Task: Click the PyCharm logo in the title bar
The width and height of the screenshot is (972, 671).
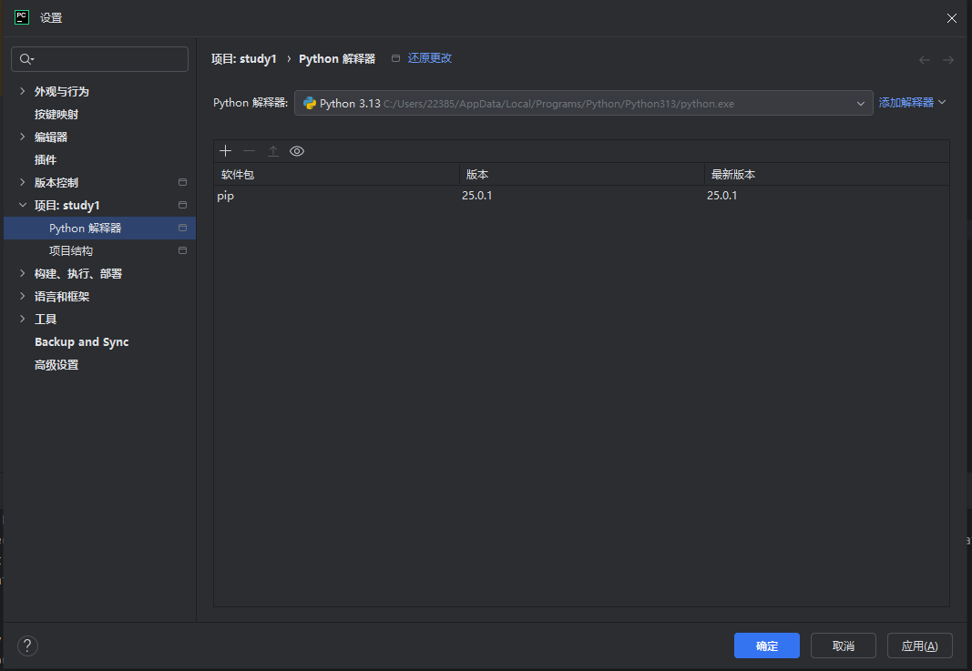Action: point(22,17)
